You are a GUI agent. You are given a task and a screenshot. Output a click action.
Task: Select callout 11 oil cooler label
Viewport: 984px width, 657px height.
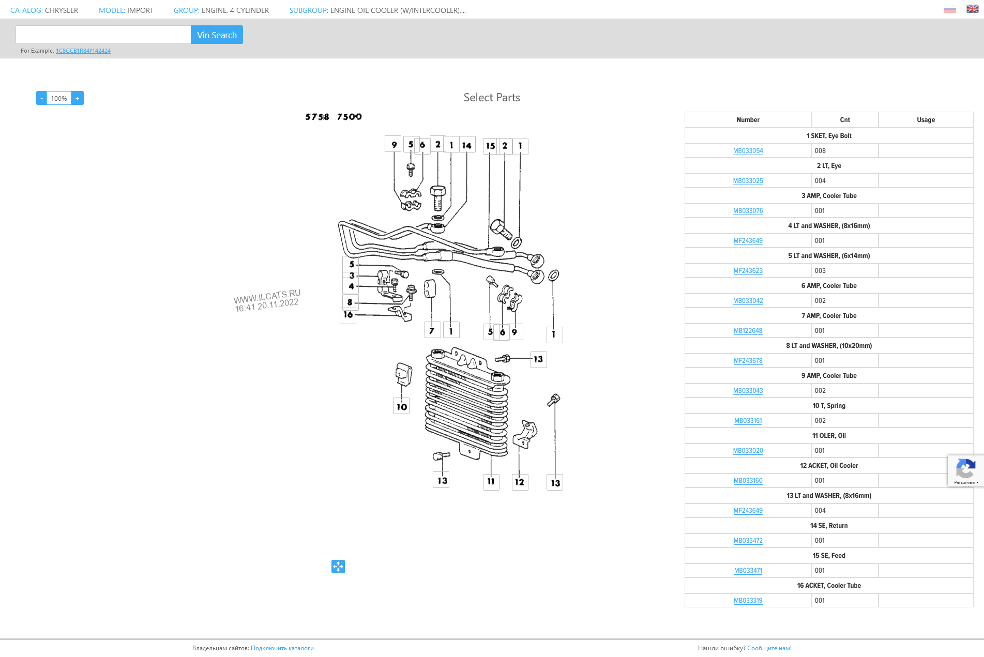491,482
